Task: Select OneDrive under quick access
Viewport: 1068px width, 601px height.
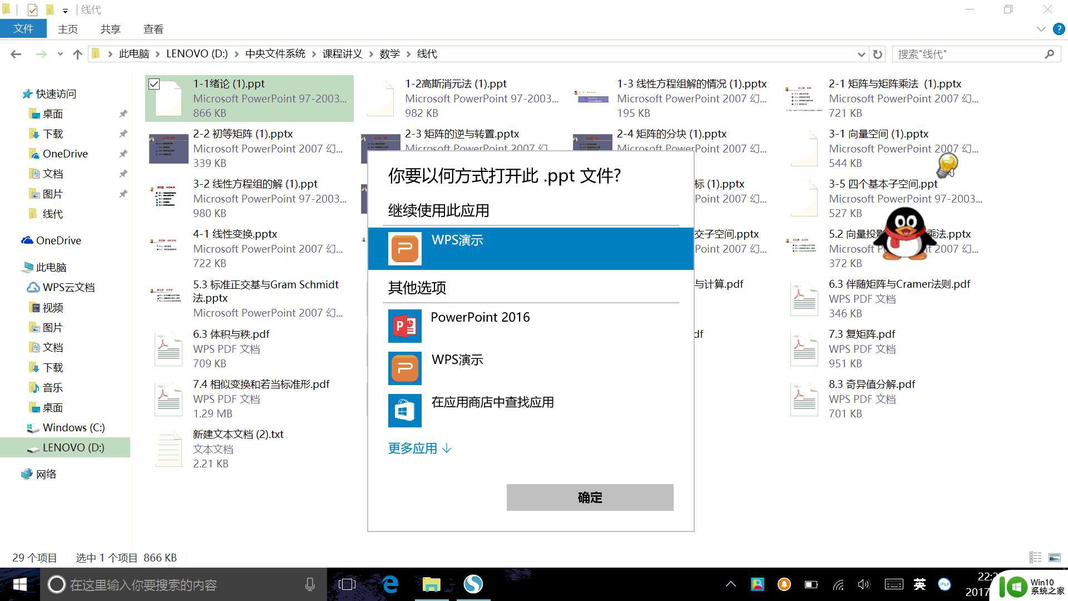Action: (x=65, y=154)
